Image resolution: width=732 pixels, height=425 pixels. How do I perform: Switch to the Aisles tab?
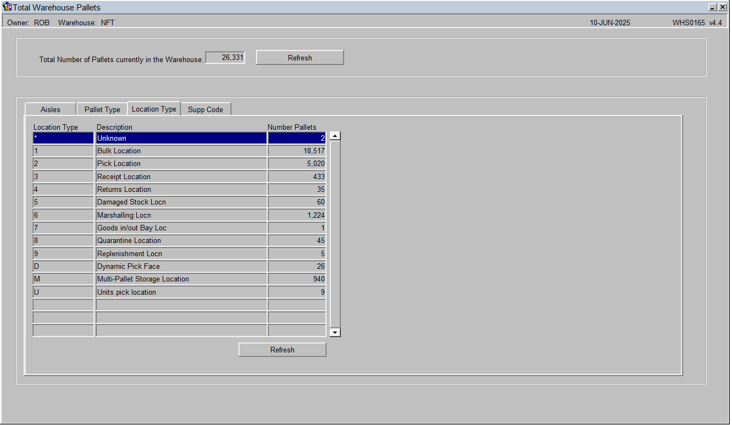(x=51, y=109)
